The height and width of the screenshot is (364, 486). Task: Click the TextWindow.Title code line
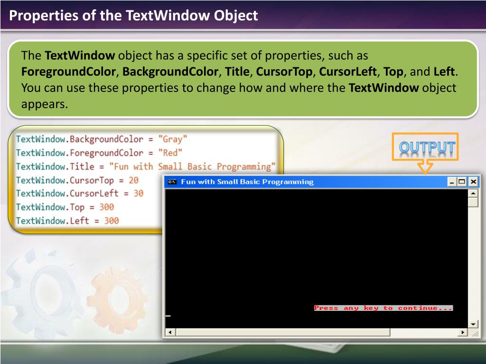[x=146, y=166]
